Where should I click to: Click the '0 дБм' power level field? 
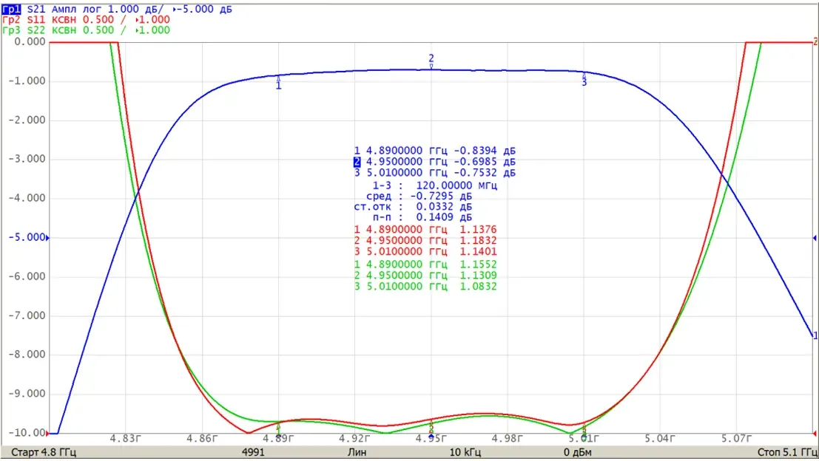point(577,452)
